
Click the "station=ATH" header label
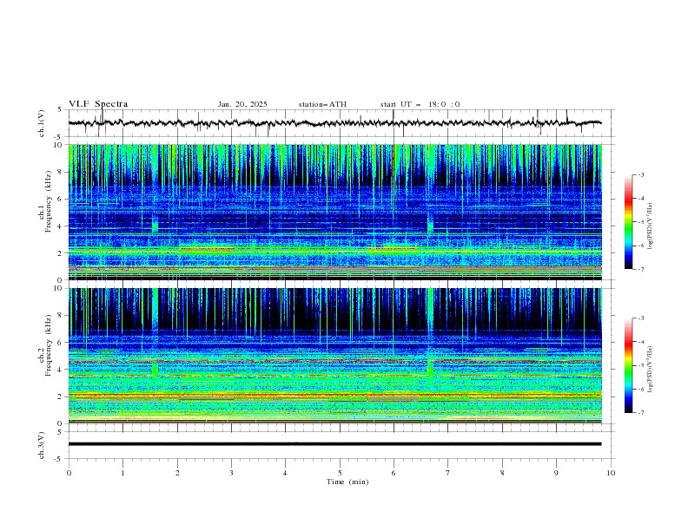[x=322, y=104]
